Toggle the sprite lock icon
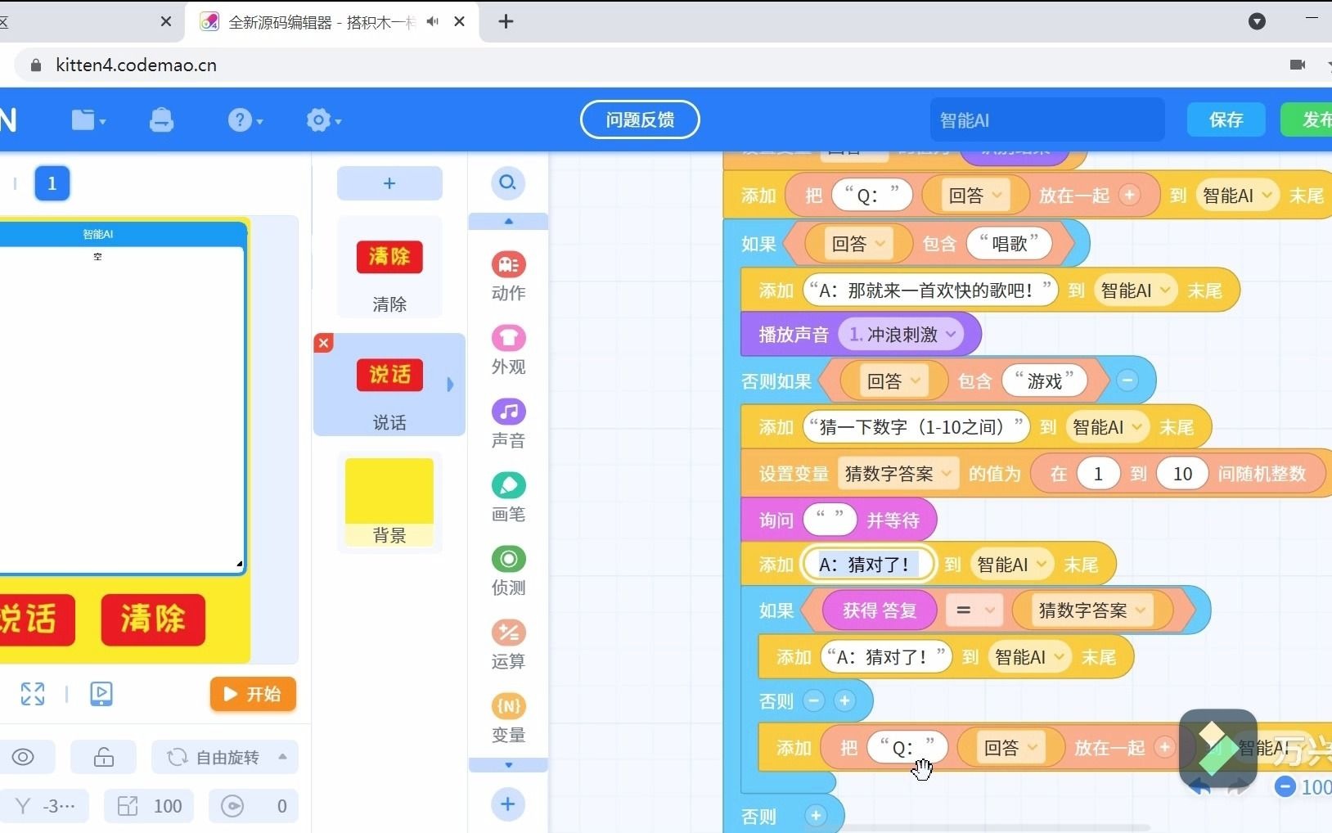The image size is (1332, 833). point(104,757)
